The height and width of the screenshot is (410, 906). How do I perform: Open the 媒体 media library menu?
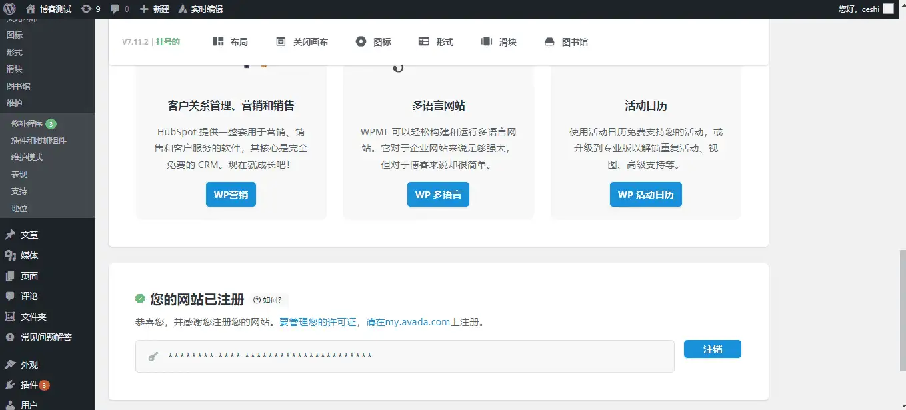[x=29, y=255]
